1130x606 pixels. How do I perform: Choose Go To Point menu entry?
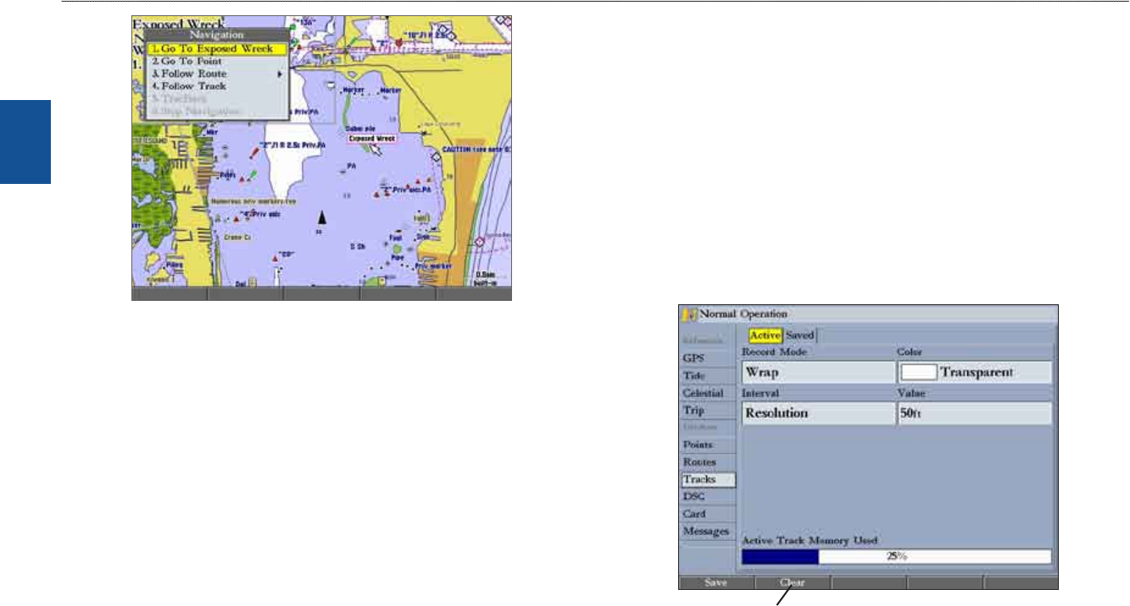[x=219, y=62]
